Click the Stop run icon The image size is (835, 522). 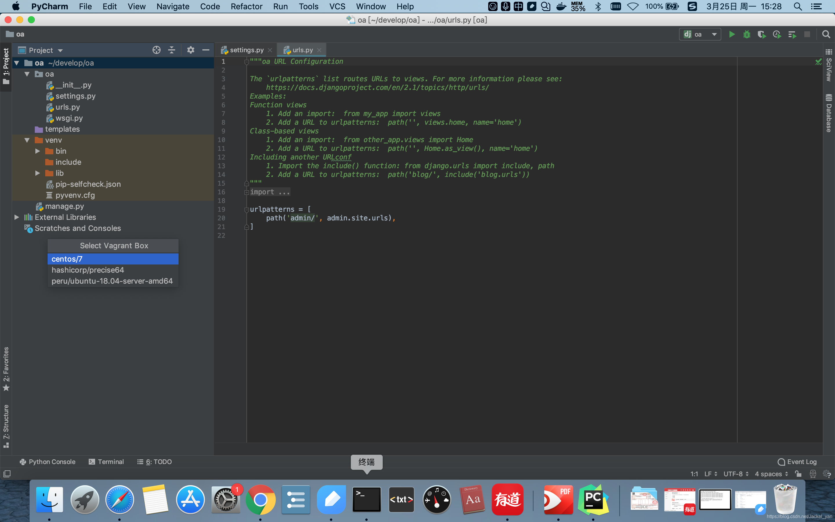coord(808,34)
